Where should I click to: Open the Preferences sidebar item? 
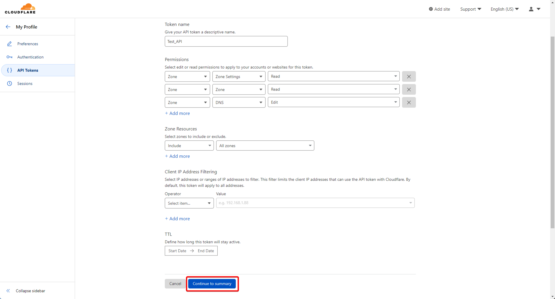pos(27,44)
